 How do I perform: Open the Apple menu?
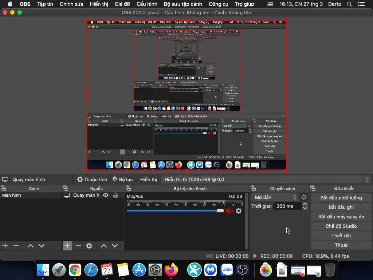point(10,4)
